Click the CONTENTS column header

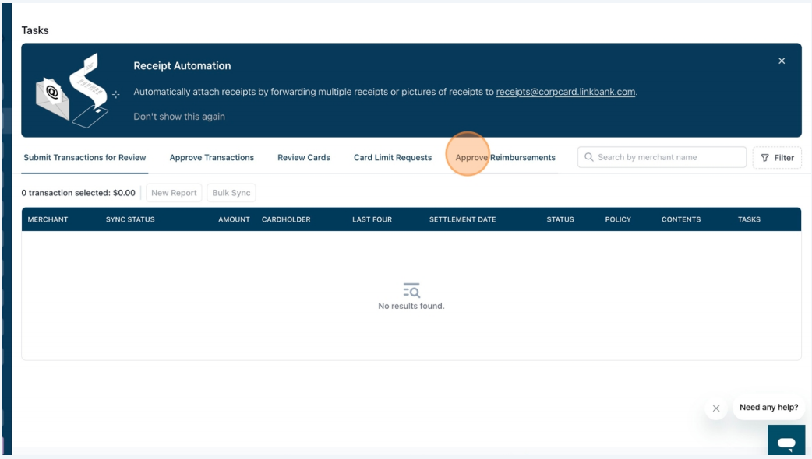click(x=681, y=219)
